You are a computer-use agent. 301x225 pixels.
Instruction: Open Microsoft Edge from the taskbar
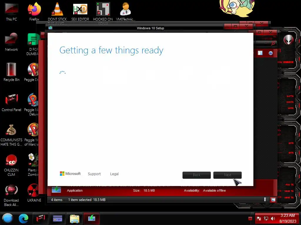click(x=24, y=218)
